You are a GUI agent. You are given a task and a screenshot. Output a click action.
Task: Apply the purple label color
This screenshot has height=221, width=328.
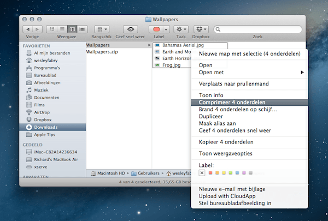point(244,173)
